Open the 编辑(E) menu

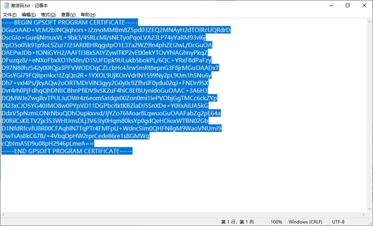pyautogui.click(x=29, y=15)
